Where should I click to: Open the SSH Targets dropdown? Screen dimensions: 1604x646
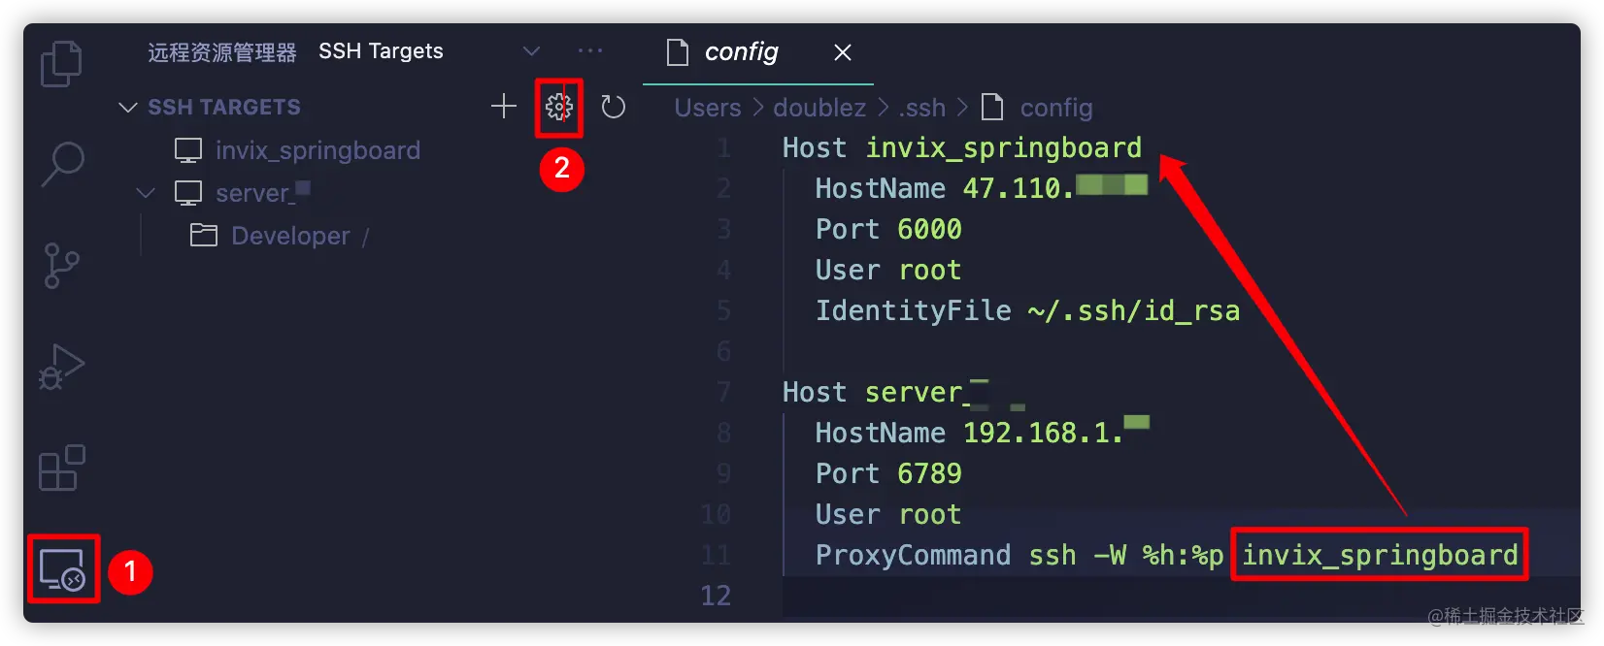pos(531,51)
